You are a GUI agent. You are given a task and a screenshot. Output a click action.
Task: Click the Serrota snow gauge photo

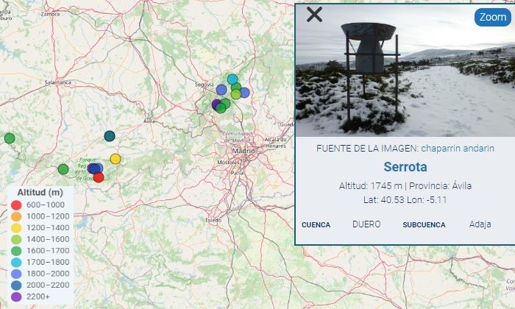pos(405,71)
